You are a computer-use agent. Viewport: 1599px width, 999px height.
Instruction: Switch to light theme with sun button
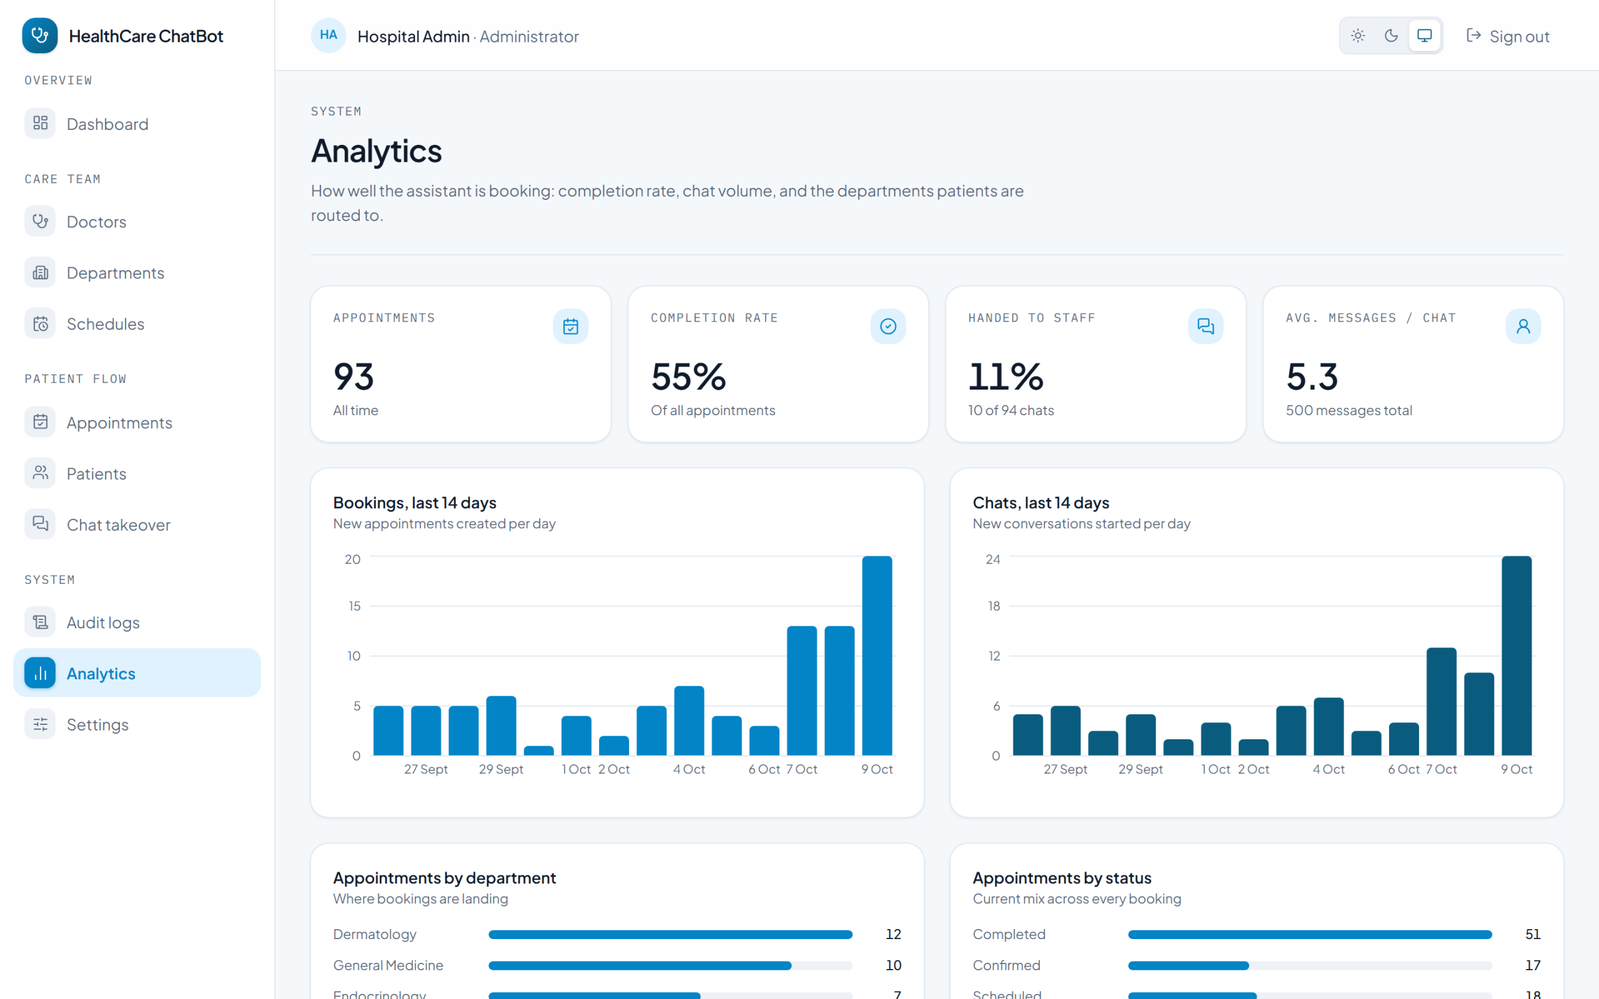pyautogui.click(x=1358, y=36)
